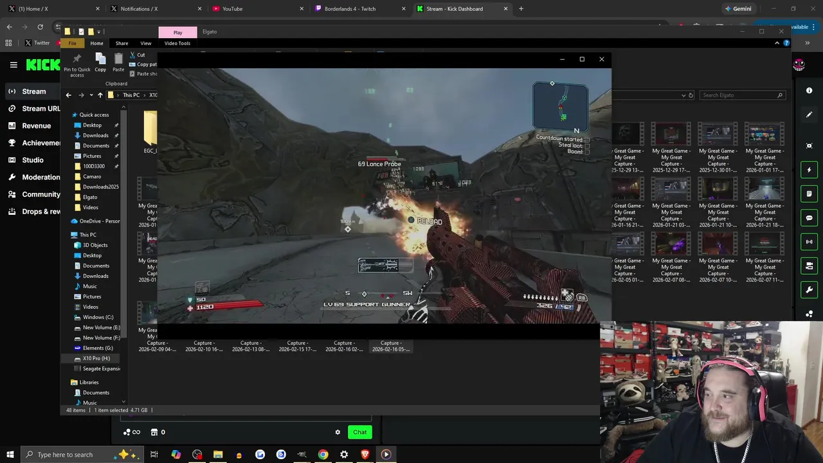Click the server/host icon in Kick sidebar
Screen dimensions: 823x463
[x=809, y=266]
